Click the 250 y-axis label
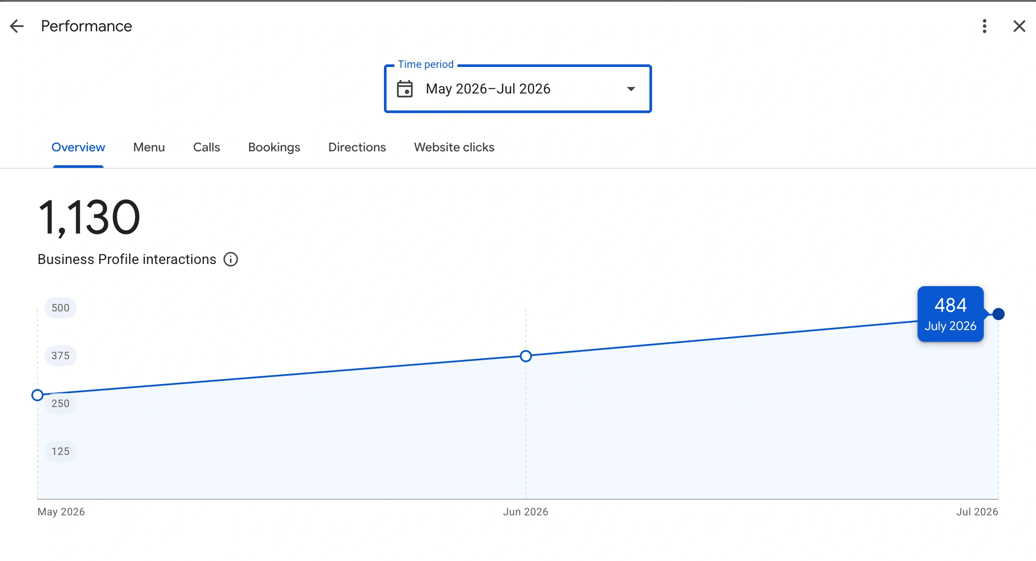Image resolution: width=1036 pixels, height=561 pixels. 61,404
